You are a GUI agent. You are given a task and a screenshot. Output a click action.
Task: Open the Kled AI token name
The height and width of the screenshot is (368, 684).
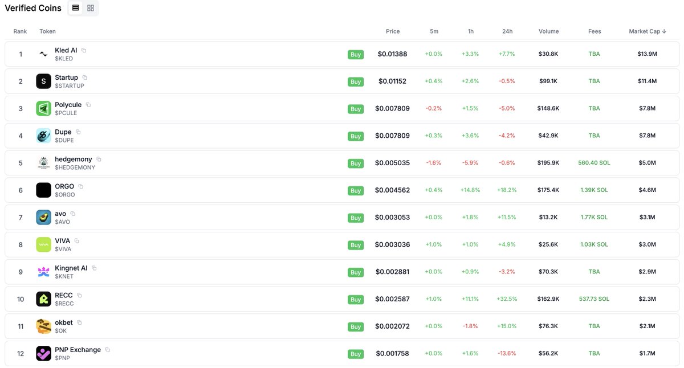[x=66, y=50]
